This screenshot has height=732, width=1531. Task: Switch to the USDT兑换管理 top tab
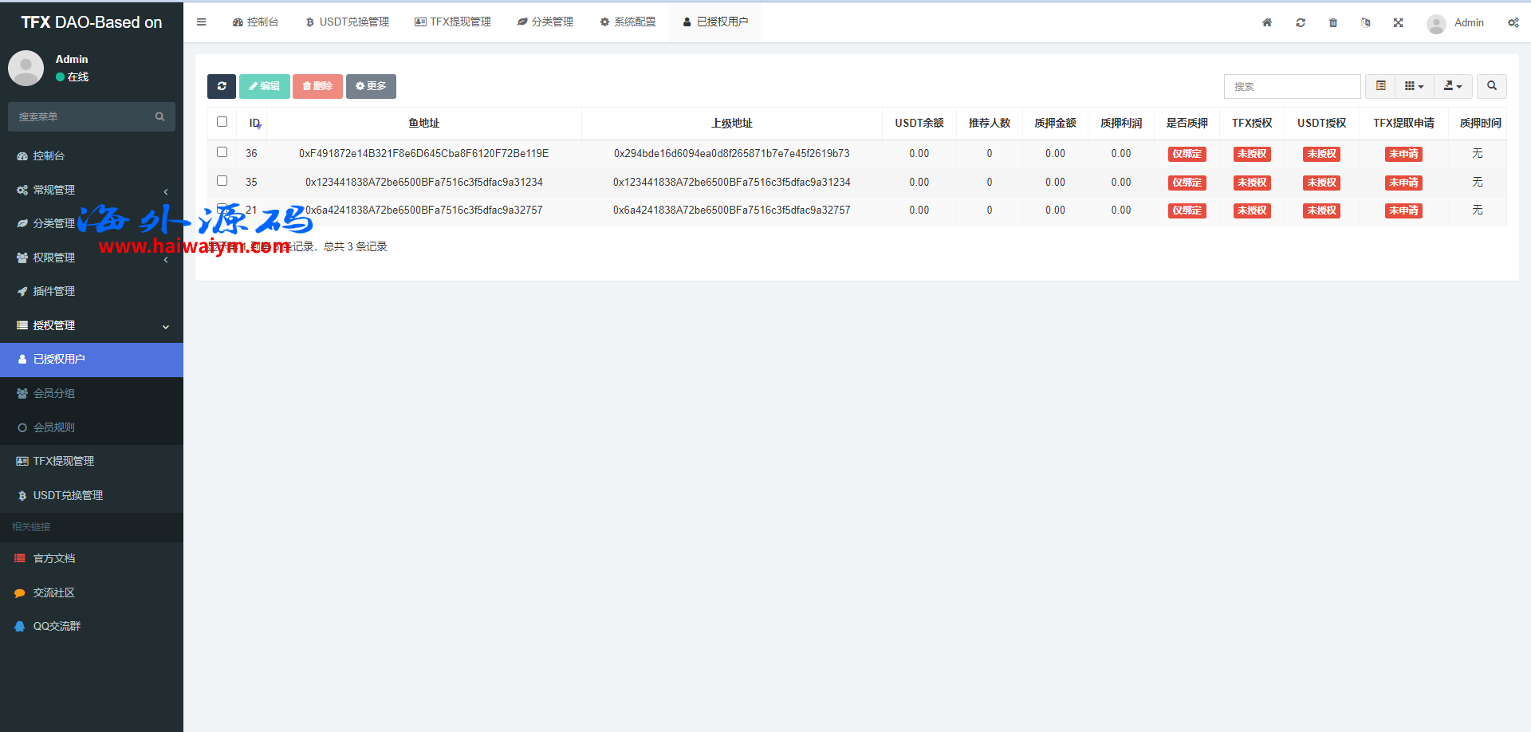348,22
